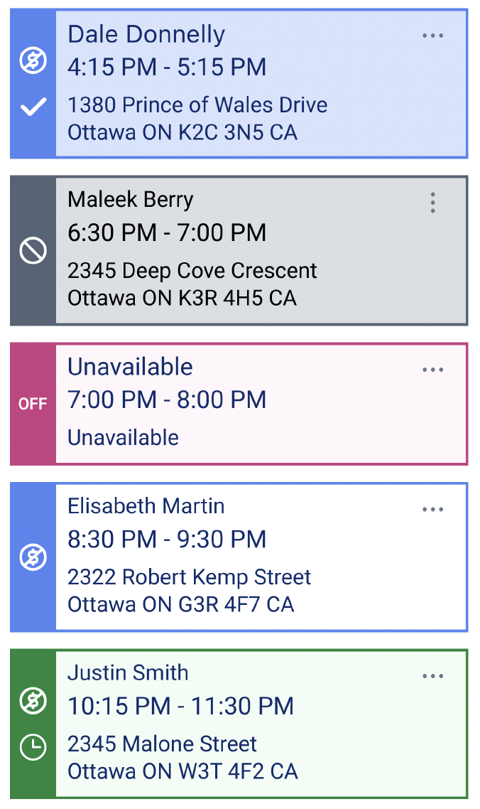Open more options for Dale Donnelly appointment

coord(432,36)
